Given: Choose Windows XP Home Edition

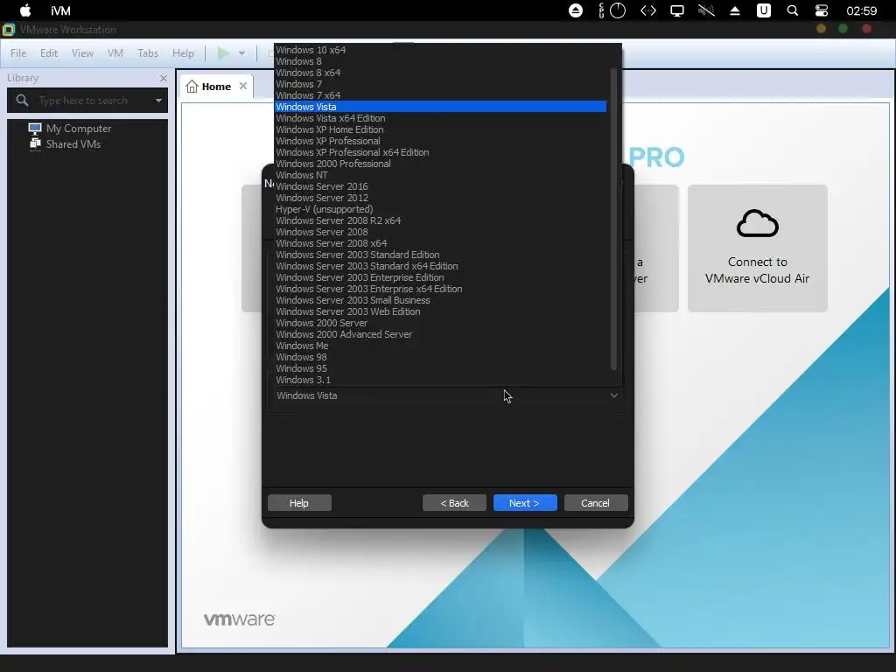Looking at the screenshot, I should [x=441, y=129].
